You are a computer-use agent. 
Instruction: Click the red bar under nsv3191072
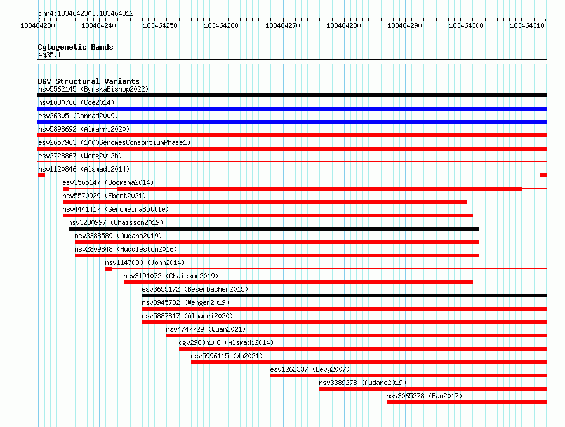298,282
